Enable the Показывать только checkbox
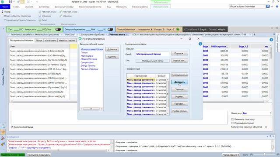The width and height of the screenshot is (280, 157). tap(232, 123)
